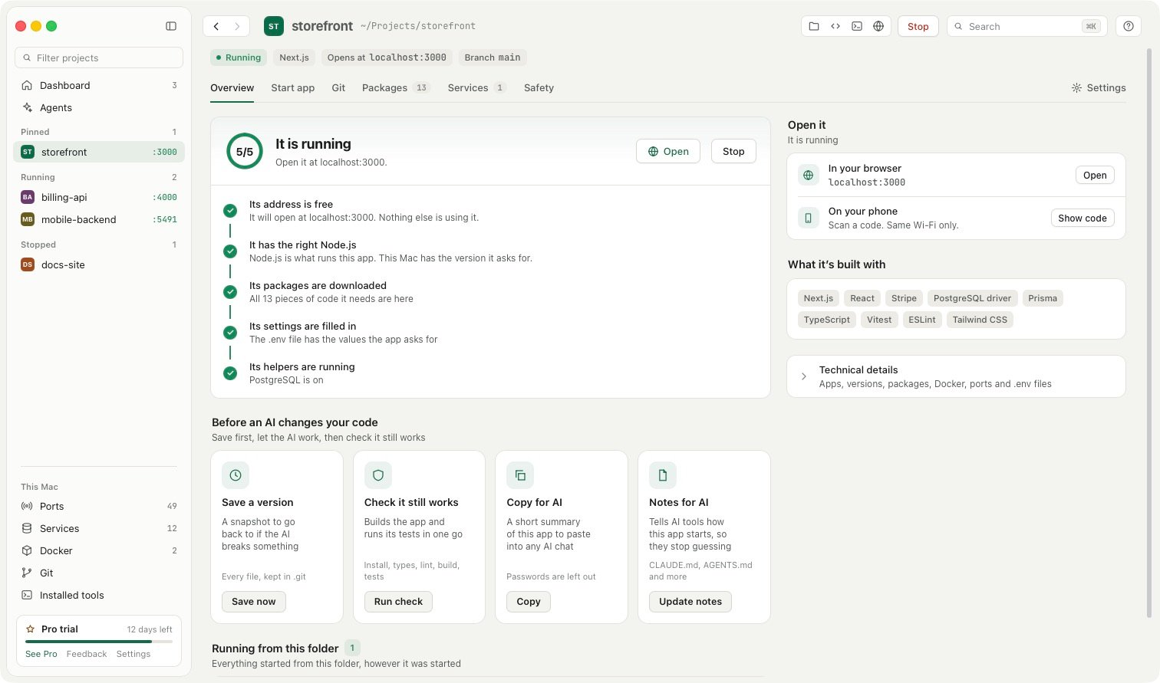Open the Services tab
Screen dimensions: 1160x683
coord(477,88)
